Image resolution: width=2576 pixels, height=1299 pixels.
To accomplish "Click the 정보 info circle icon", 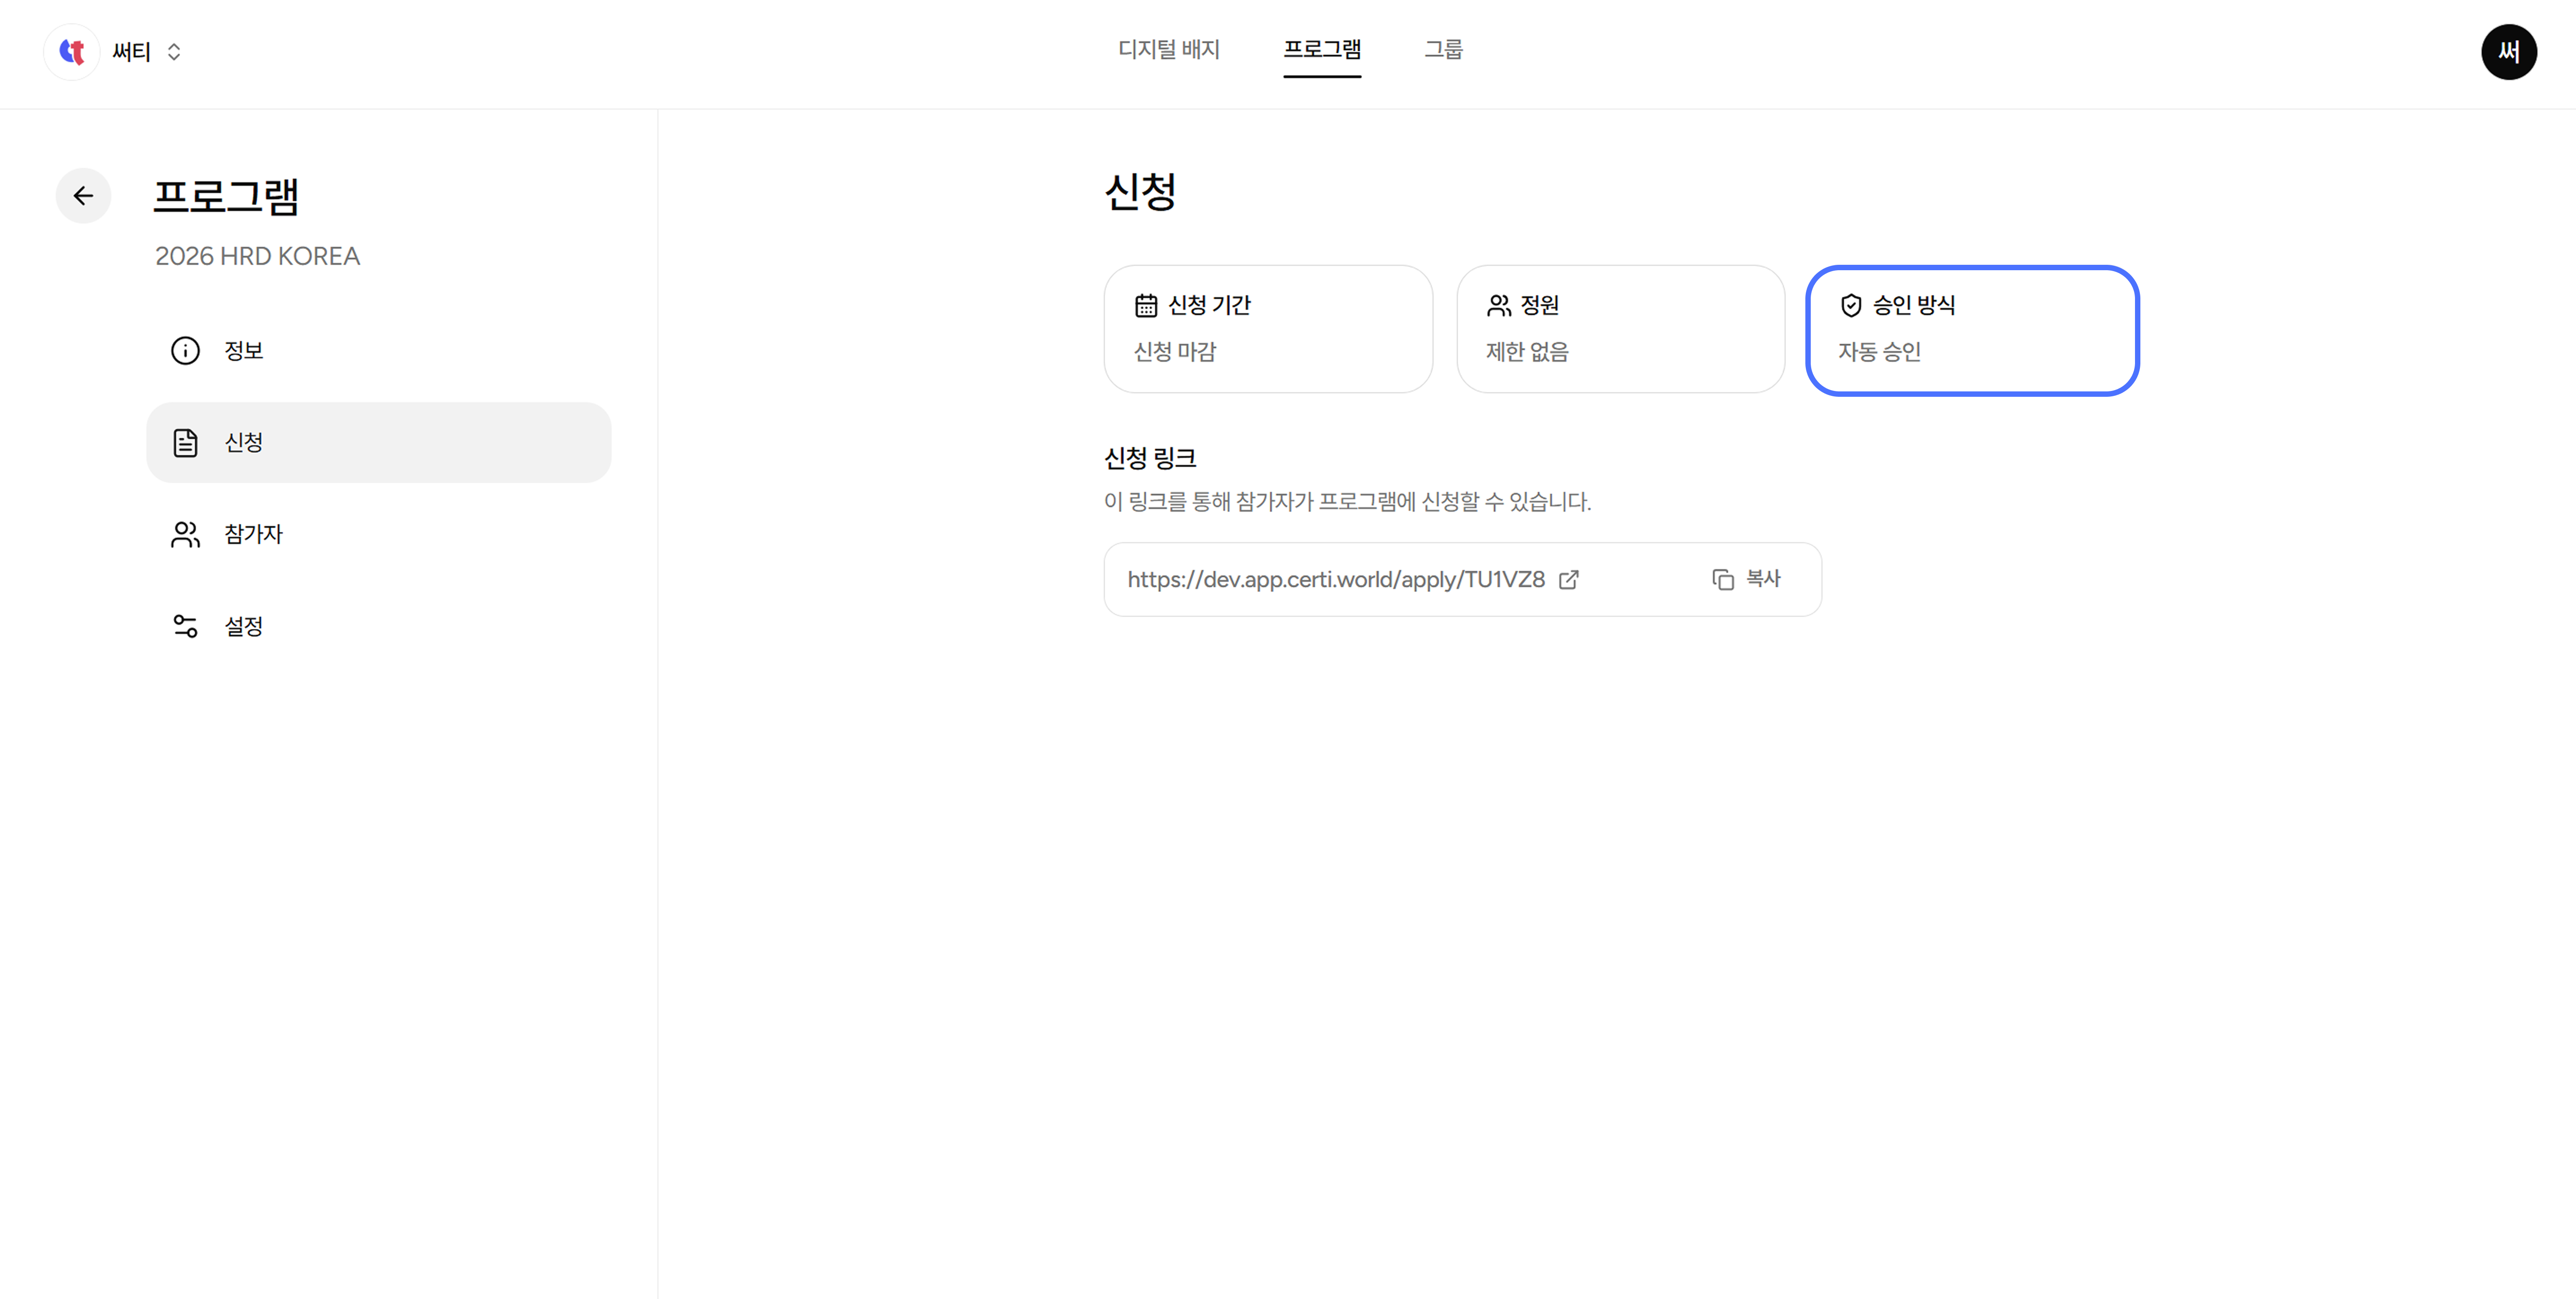I will click(185, 351).
